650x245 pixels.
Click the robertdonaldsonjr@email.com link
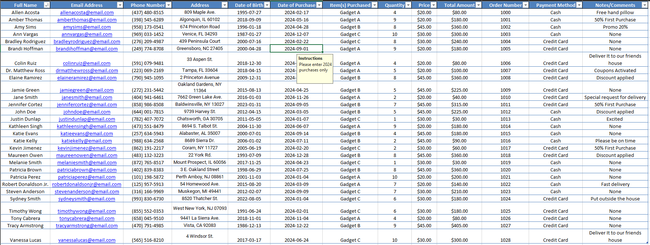coord(87,184)
